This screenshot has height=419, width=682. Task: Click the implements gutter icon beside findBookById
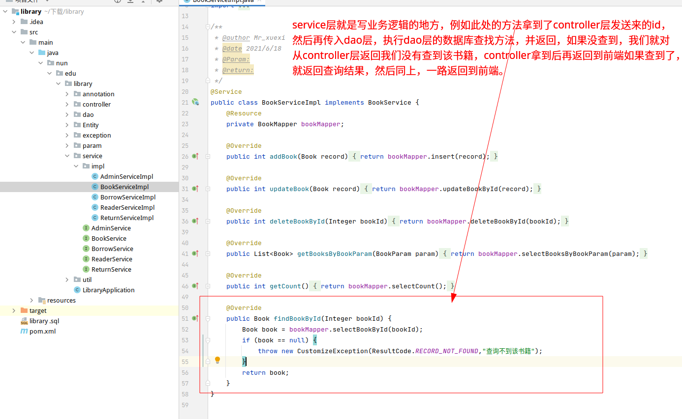[x=195, y=318]
